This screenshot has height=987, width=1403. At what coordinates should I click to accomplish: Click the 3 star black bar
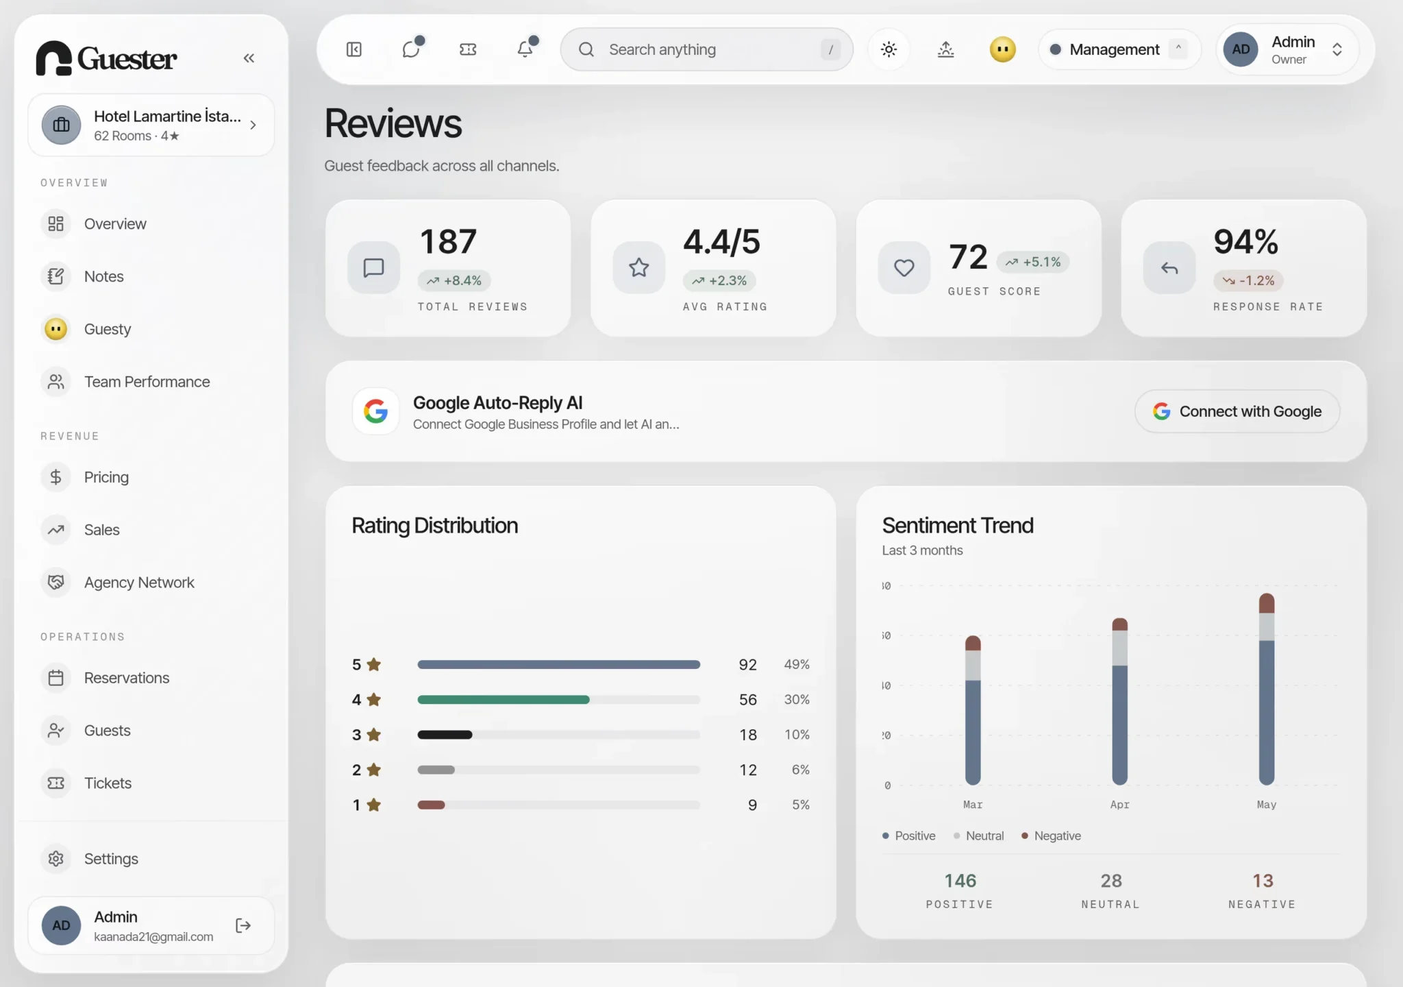(445, 735)
